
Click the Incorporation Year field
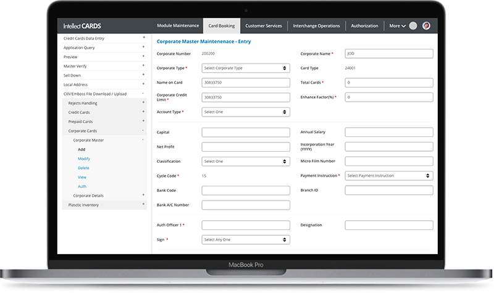tap(389, 147)
